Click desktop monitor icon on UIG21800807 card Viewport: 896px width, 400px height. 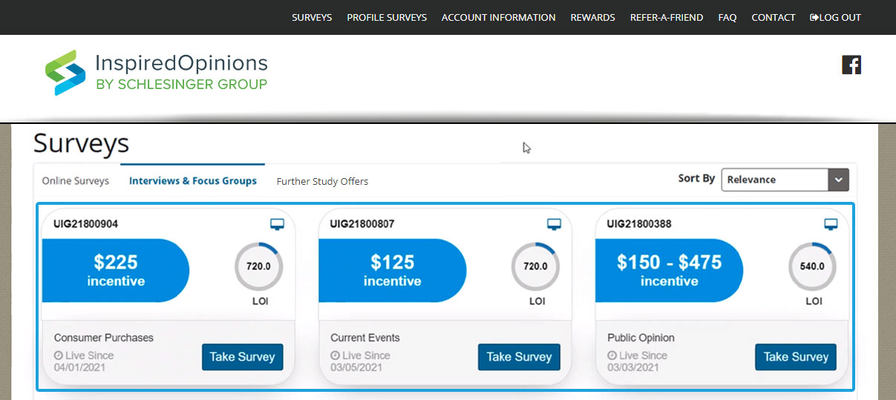(x=554, y=224)
